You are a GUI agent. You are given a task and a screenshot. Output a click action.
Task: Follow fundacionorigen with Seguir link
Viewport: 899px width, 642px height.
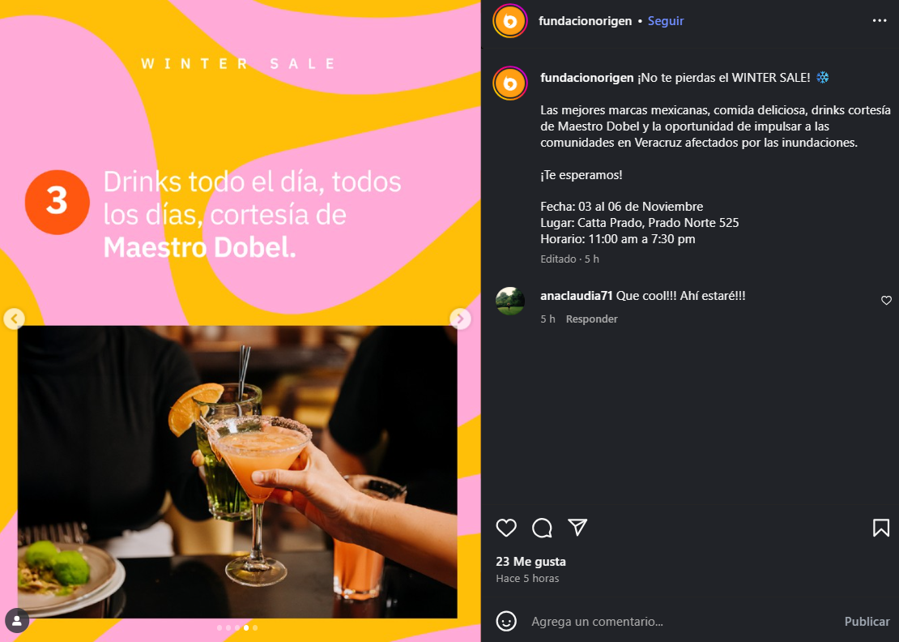(x=665, y=20)
